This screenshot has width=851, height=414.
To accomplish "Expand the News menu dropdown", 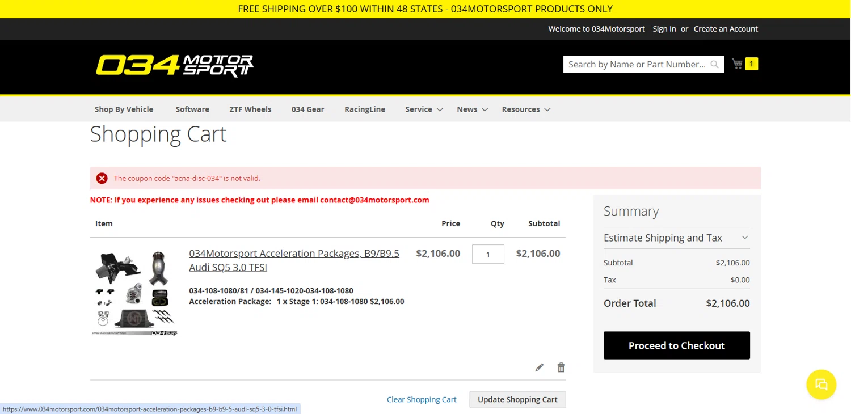I will [472, 109].
